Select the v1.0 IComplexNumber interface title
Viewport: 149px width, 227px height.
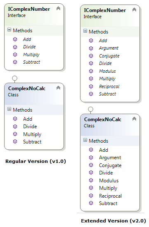[29, 9]
